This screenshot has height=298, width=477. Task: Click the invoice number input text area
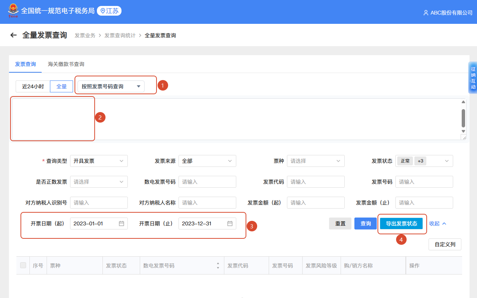(x=52, y=118)
